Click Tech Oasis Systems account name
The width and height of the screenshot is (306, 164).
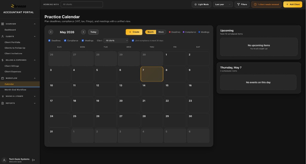point(19,159)
